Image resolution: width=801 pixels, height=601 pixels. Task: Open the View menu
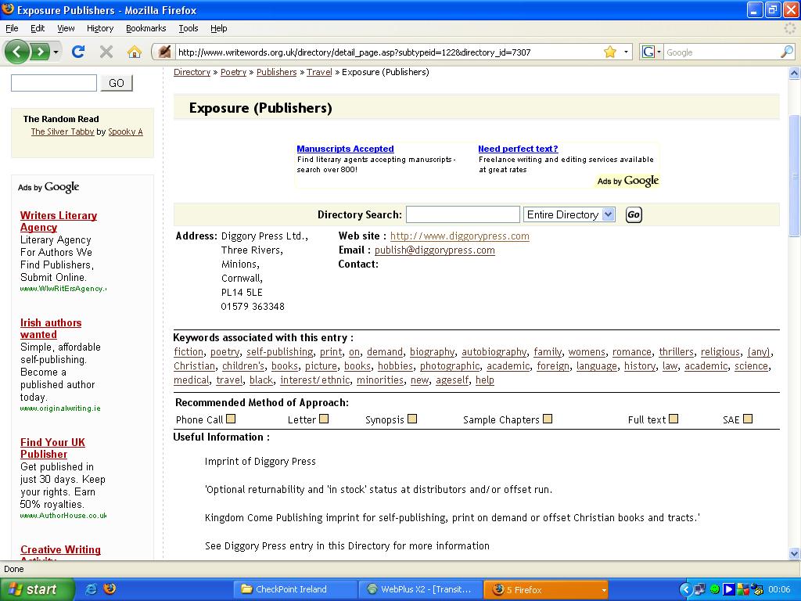[x=66, y=28]
